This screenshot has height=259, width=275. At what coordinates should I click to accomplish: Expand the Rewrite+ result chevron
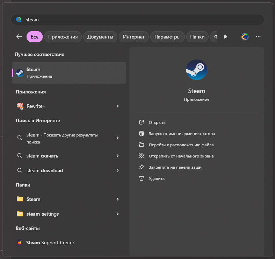[x=117, y=106]
